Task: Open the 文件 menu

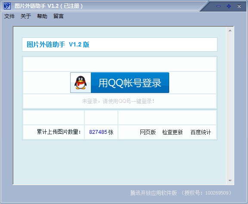Action: pos(9,16)
